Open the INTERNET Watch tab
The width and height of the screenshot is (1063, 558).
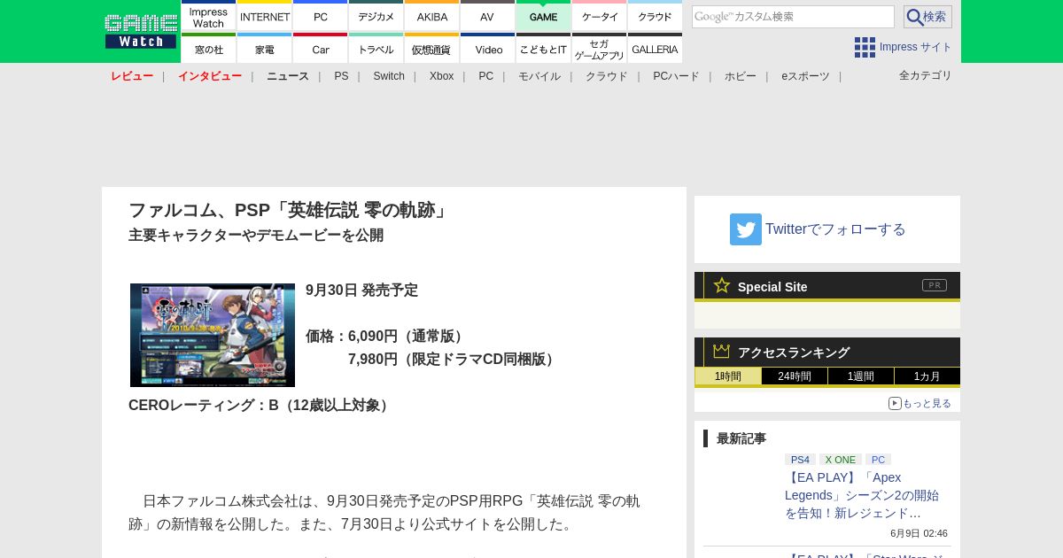(265, 16)
